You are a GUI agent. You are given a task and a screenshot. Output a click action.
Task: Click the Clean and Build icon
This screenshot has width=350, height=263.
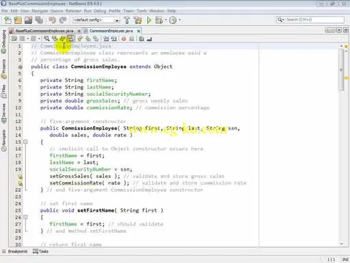(x=137, y=21)
